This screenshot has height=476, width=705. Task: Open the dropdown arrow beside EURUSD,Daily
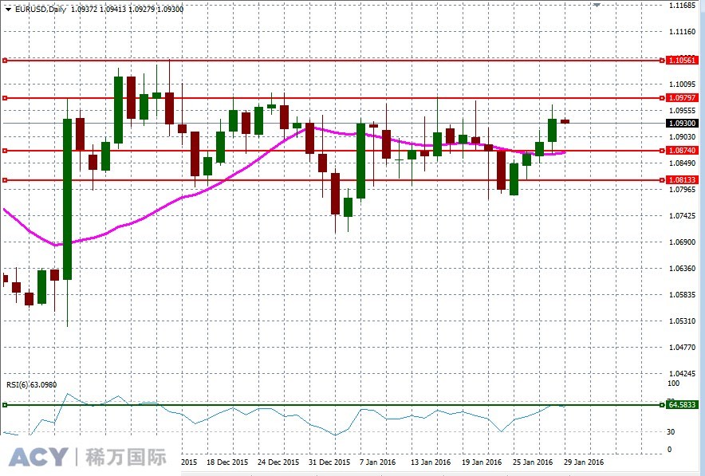click(8, 10)
